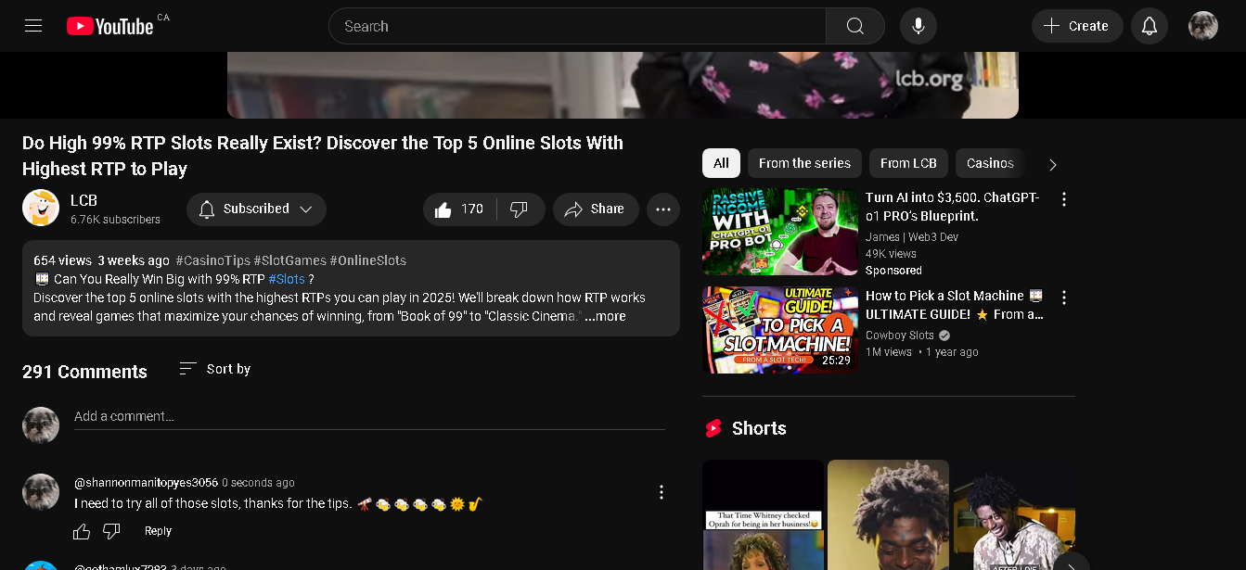Open LCB channel avatar

[x=41, y=209]
